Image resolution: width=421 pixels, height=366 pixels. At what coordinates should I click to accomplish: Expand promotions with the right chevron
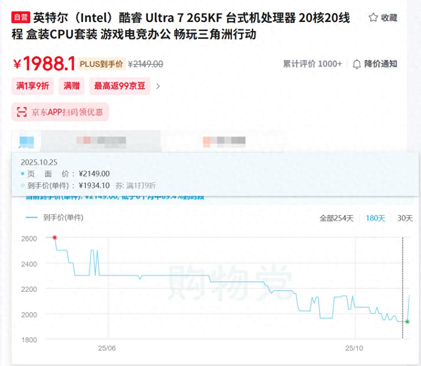(158, 86)
